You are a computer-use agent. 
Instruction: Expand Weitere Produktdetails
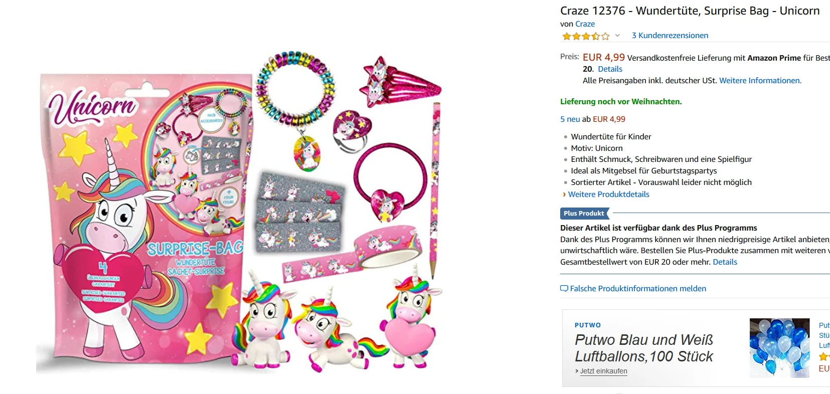click(608, 194)
